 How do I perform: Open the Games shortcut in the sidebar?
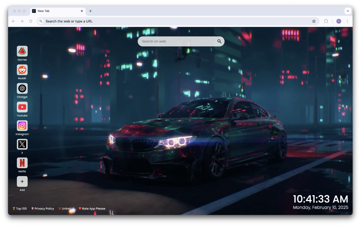pos(22,51)
